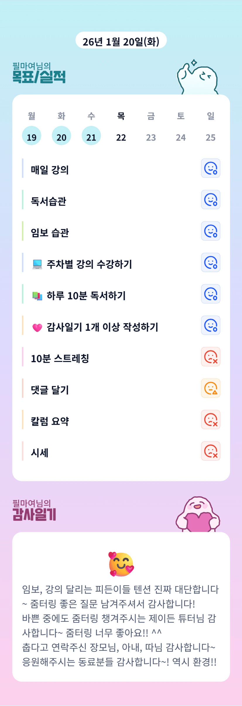Screen dimensions: 242x706
Task: Click the status icon for 주차별 강의 수강하기
Action: point(210,263)
